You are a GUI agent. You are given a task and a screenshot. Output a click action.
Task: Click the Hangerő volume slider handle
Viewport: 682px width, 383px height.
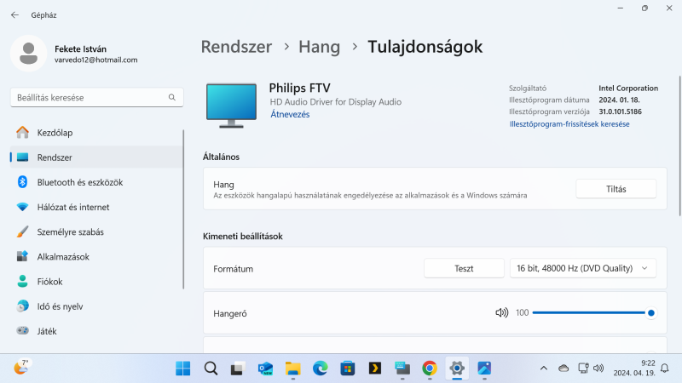click(x=650, y=312)
